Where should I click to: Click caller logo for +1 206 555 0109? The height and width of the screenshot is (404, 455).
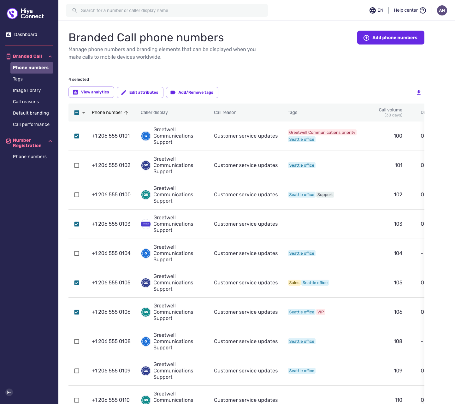pos(146,371)
